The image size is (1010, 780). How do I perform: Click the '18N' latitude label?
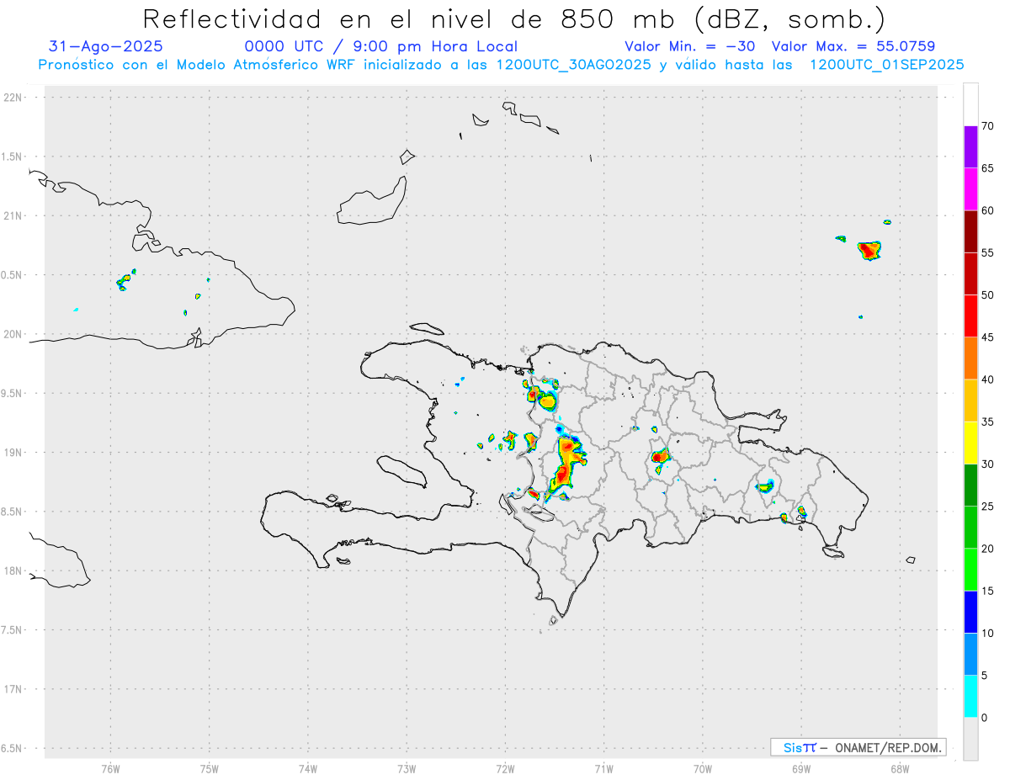tap(13, 570)
